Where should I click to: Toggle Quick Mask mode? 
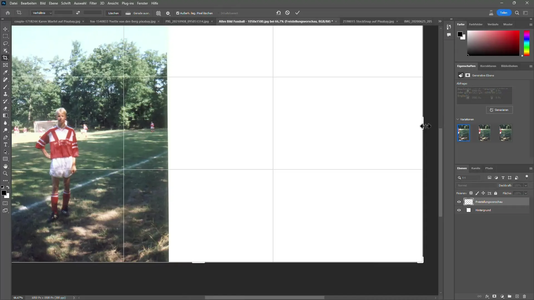click(5, 203)
